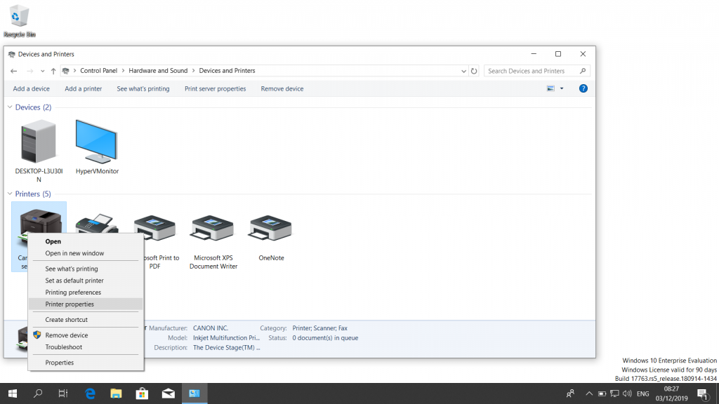Collapse the Printers (5) group

[10, 194]
